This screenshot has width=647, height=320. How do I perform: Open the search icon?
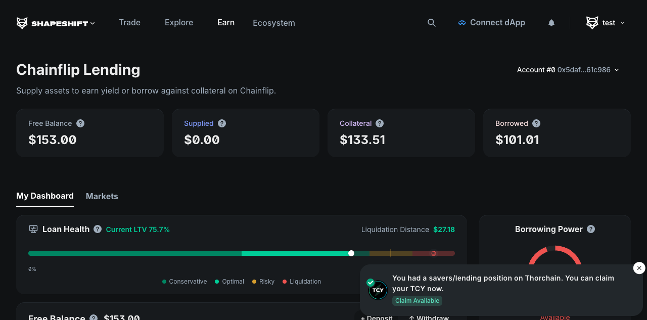point(431,22)
